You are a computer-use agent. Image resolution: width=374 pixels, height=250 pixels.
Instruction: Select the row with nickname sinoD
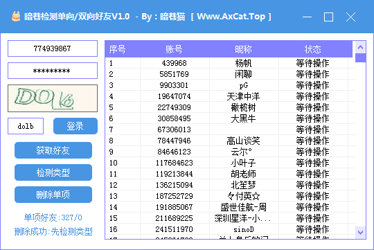(x=230, y=229)
